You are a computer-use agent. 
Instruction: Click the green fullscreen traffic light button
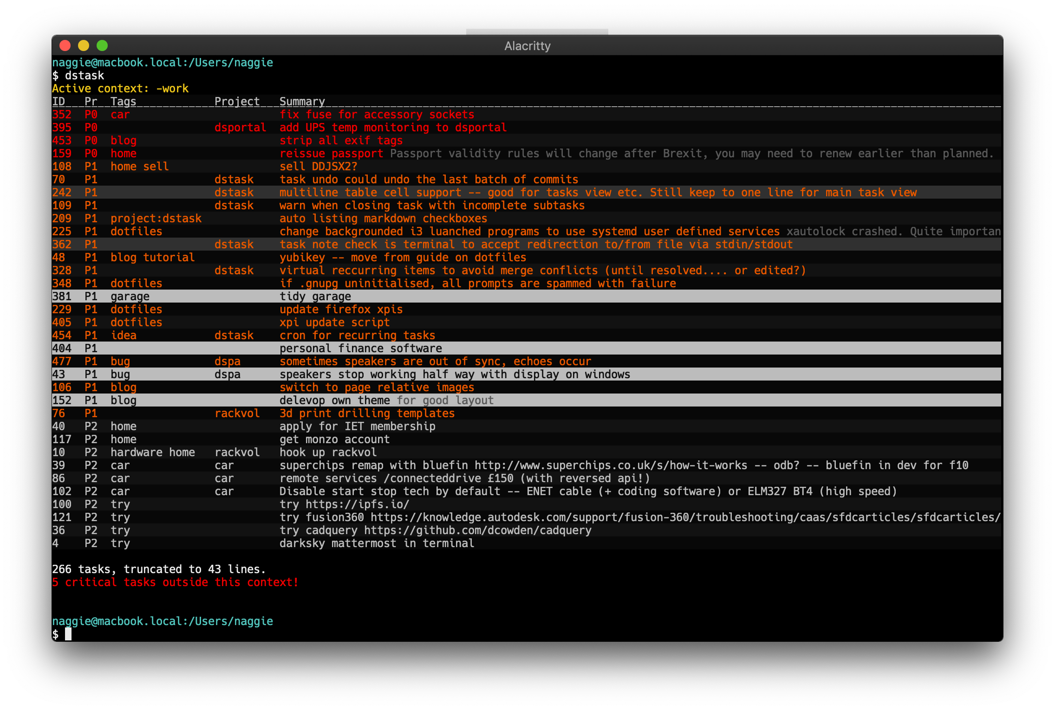coord(103,45)
